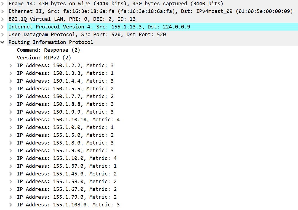Viewport: 298px width, 210px height.
Task: Expand the IP Address 150.1.3.3 entry
Action: [x=11, y=73]
